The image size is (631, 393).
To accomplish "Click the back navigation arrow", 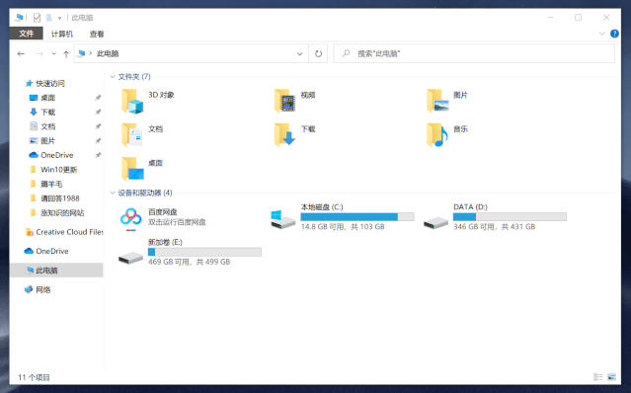I will coord(21,53).
